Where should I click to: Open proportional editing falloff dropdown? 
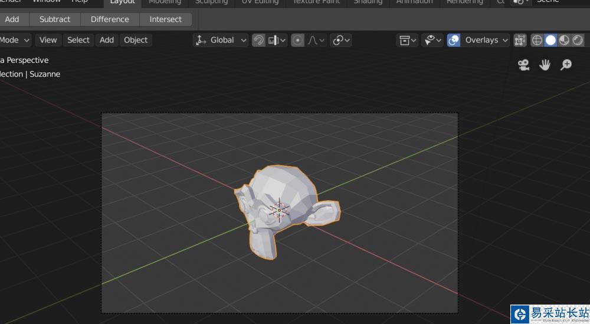click(x=316, y=40)
